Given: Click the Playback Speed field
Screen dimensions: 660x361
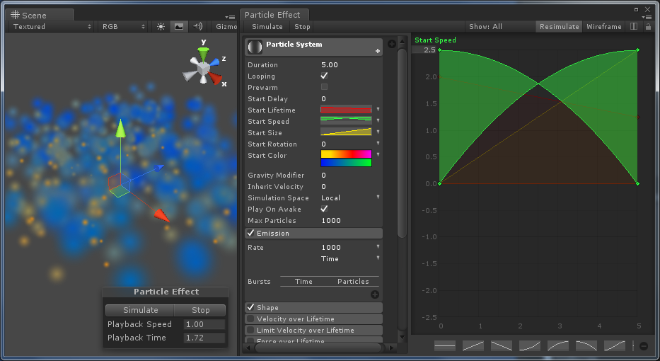Looking at the screenshot, I should tap(204, 324).
